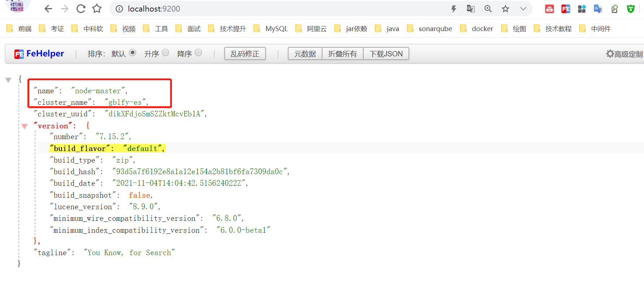644x292 pixels.
Task: Click the "gblfy-es" cluster name value
Action: point(125,102)
